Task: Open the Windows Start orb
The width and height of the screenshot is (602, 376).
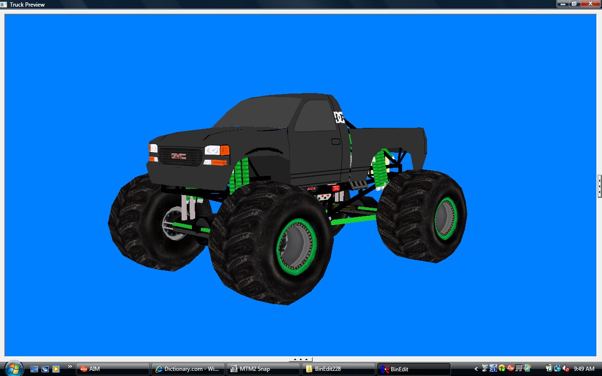Action: click(13, 368)
